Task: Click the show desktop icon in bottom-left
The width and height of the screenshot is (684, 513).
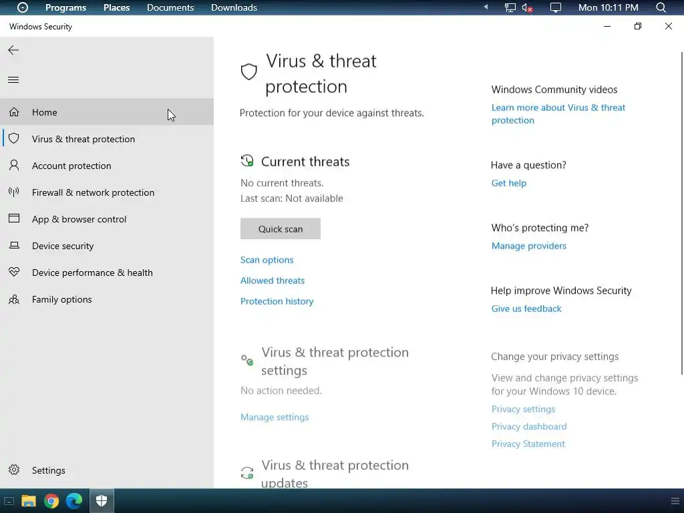Action: click(9, 501)
